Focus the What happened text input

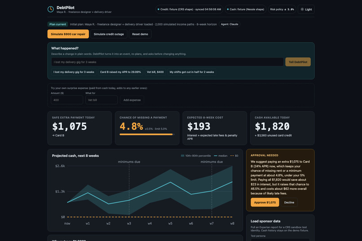[168, 62]
